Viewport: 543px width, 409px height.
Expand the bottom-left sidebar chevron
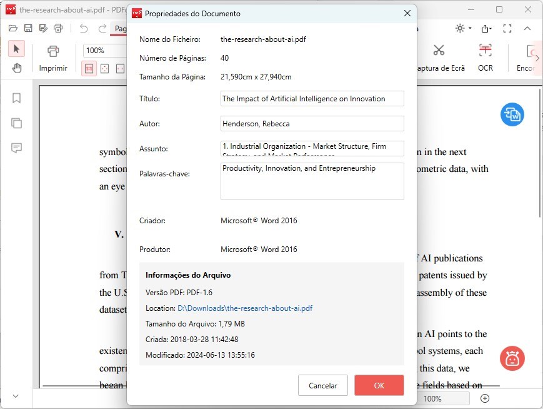click(x=14, y=396)
